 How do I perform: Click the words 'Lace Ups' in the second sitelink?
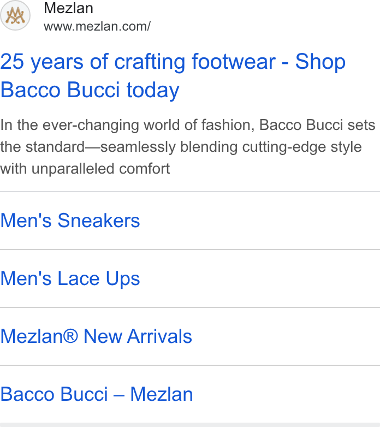click(99, 278)
